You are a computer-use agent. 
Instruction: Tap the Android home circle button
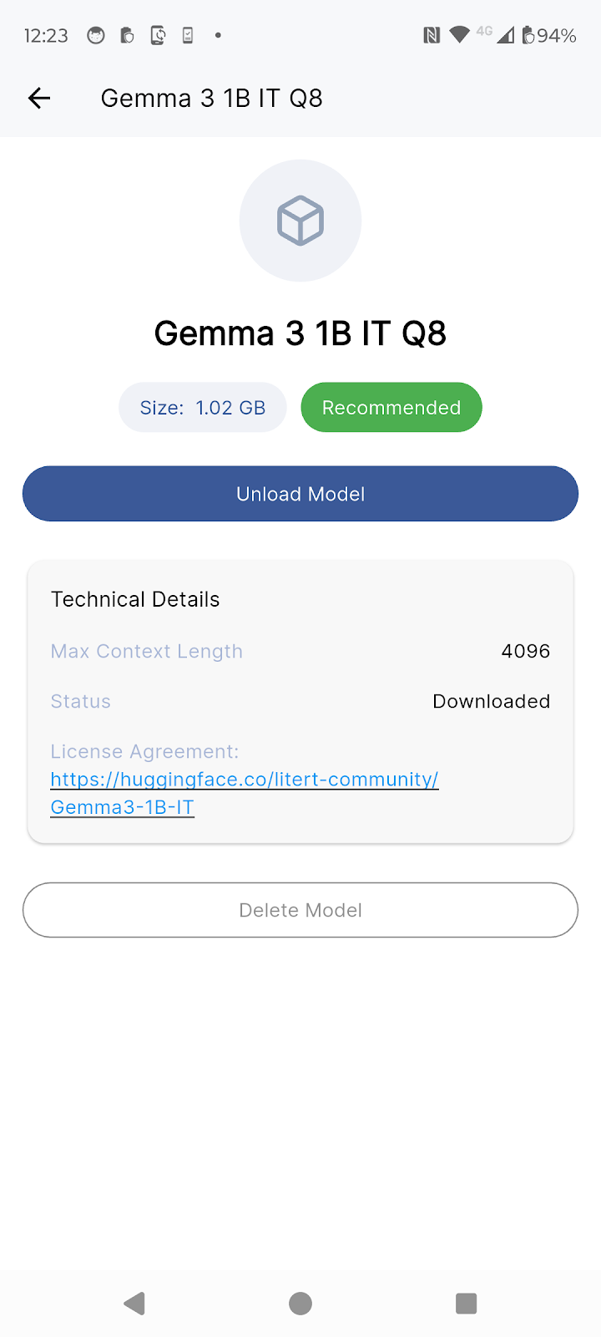coord(300,1304)
